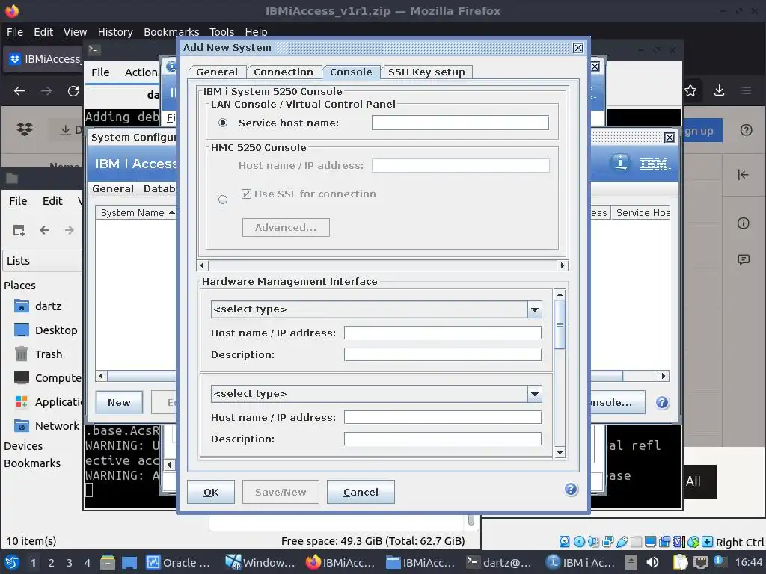Click hardware panel scrollbar down arrow

[x=560, y=452]
